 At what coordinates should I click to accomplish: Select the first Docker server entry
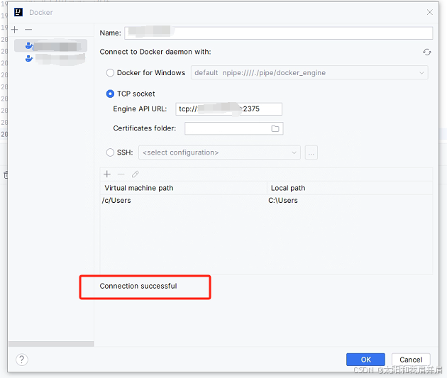pyautogui.click(x=51, y=46)
